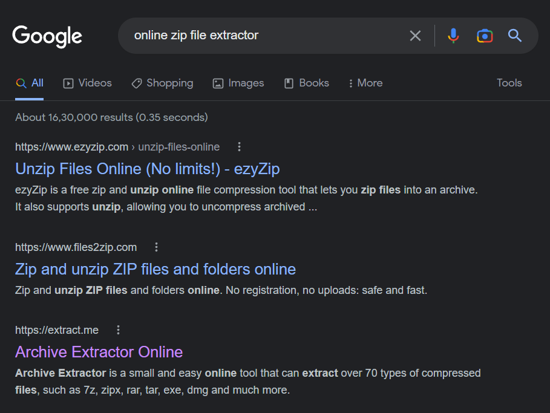This screenshot has height=413, width=550.
Task: Open the 'Zip and unzip ZIP files' link
Action: (x=155, y=269)
